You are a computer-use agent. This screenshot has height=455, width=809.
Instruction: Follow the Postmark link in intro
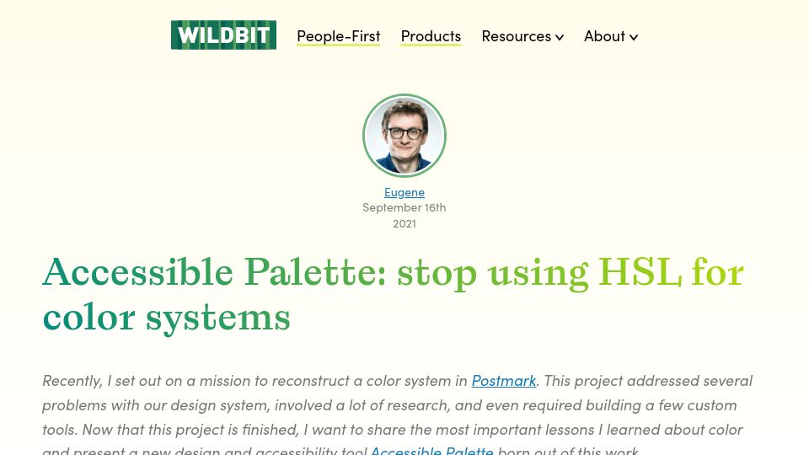pos(504,381)
